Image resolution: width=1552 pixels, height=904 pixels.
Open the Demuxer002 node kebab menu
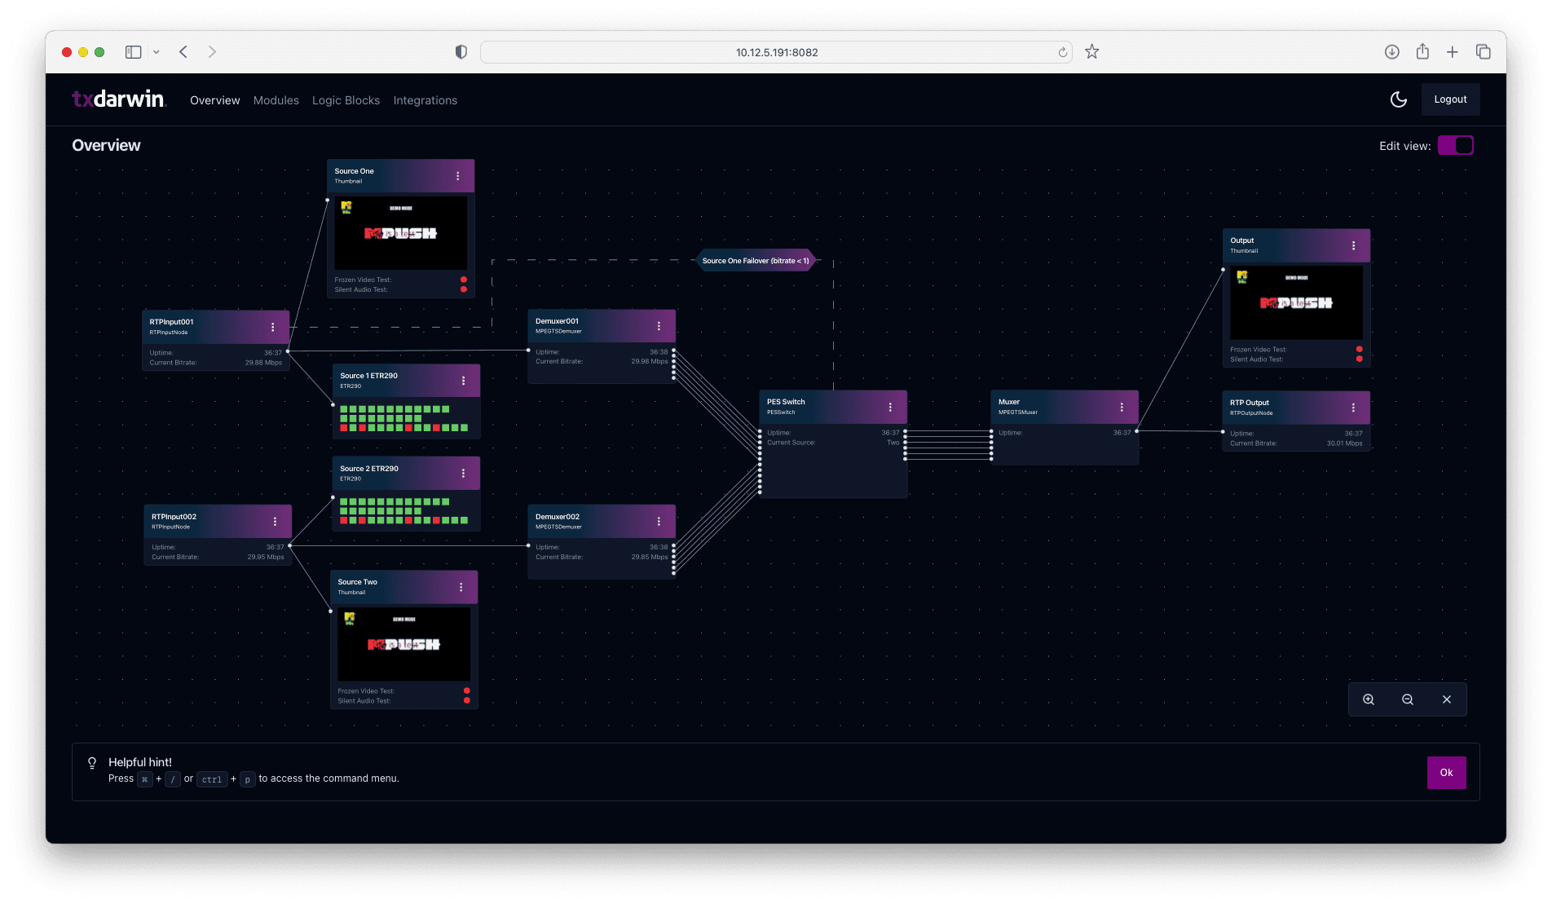click(659, 521)
